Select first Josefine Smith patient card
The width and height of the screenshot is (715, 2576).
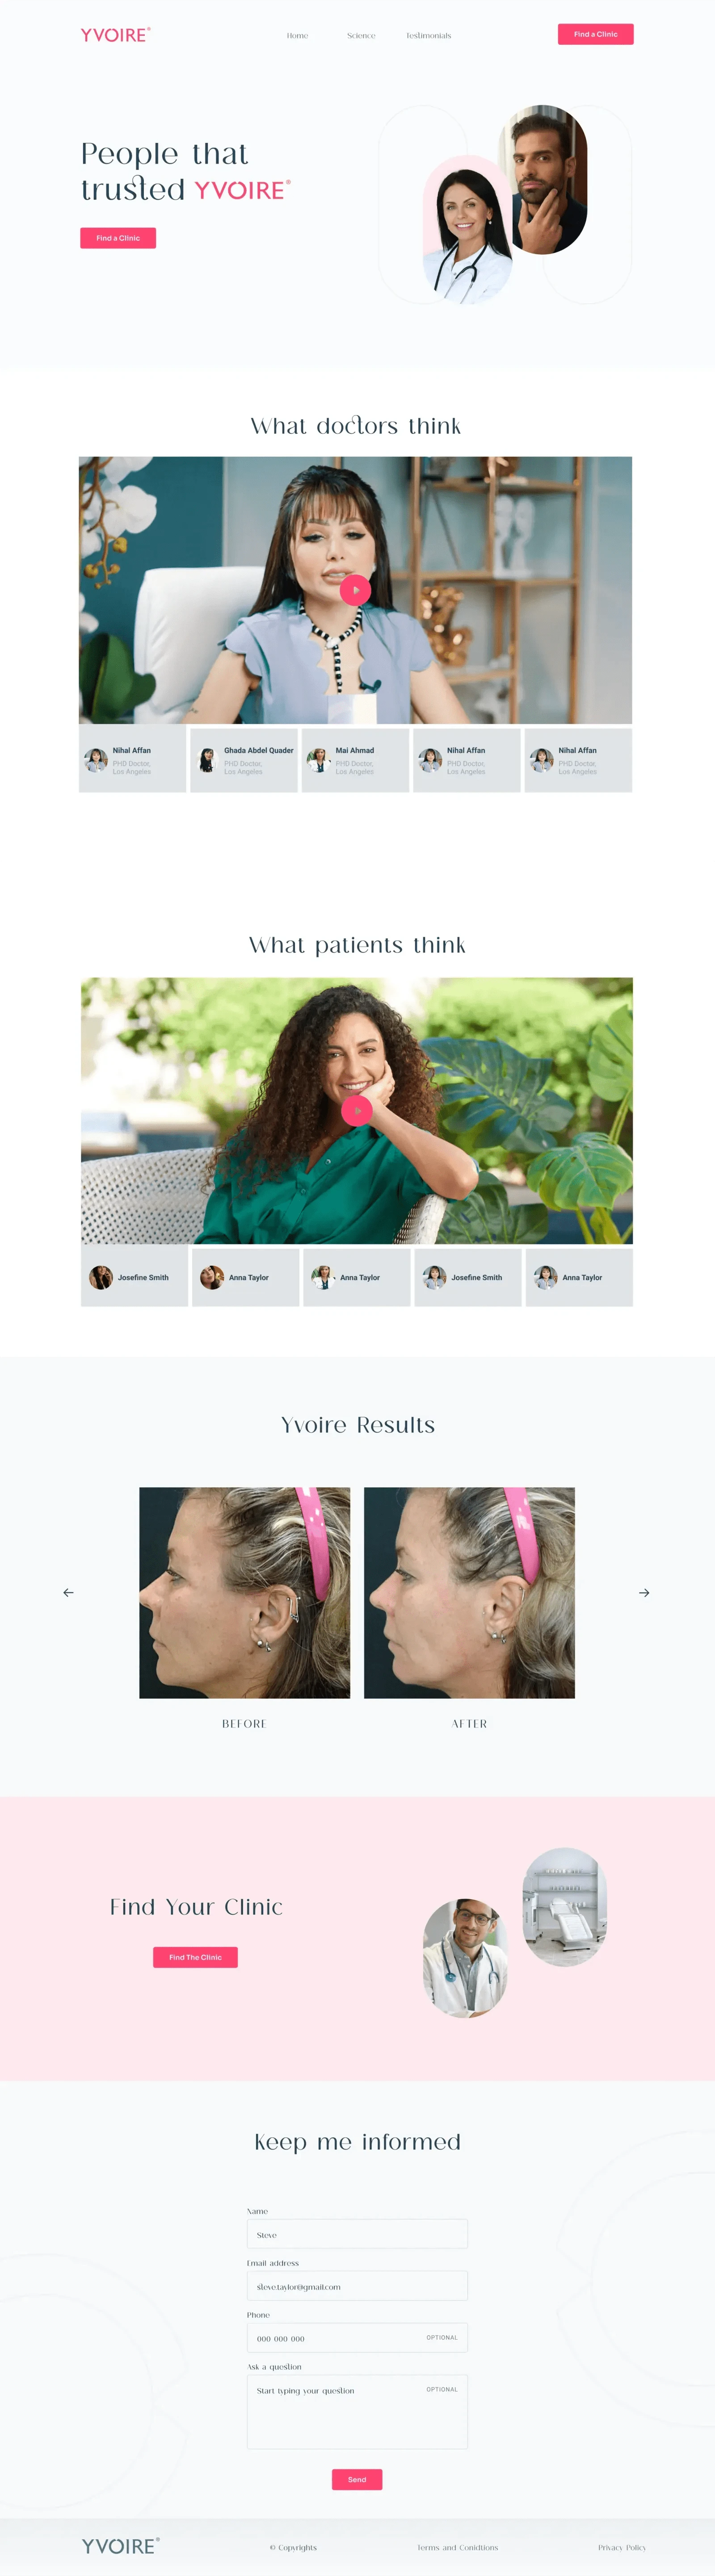(134, 1277)
